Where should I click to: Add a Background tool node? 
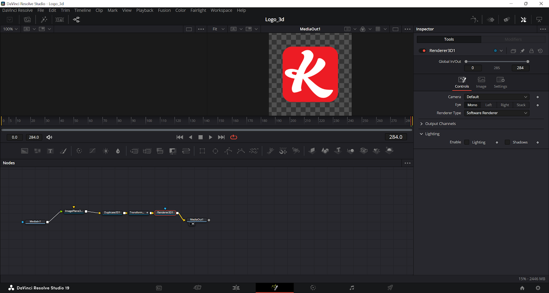tap(25, 151)
